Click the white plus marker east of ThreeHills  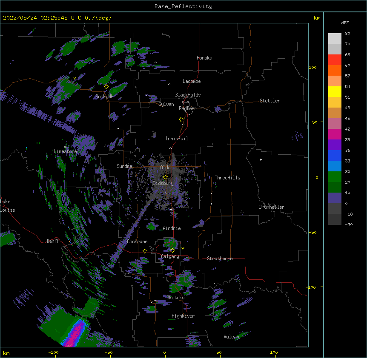coord(261,159)
